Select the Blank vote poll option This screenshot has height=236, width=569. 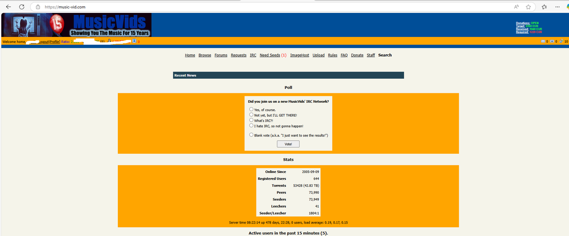pyautogui.click(x=251, y=135)
